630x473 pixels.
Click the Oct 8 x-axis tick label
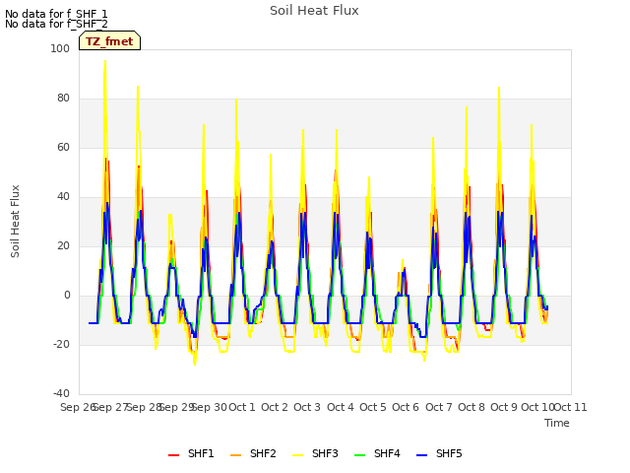[x=472, y=407]
